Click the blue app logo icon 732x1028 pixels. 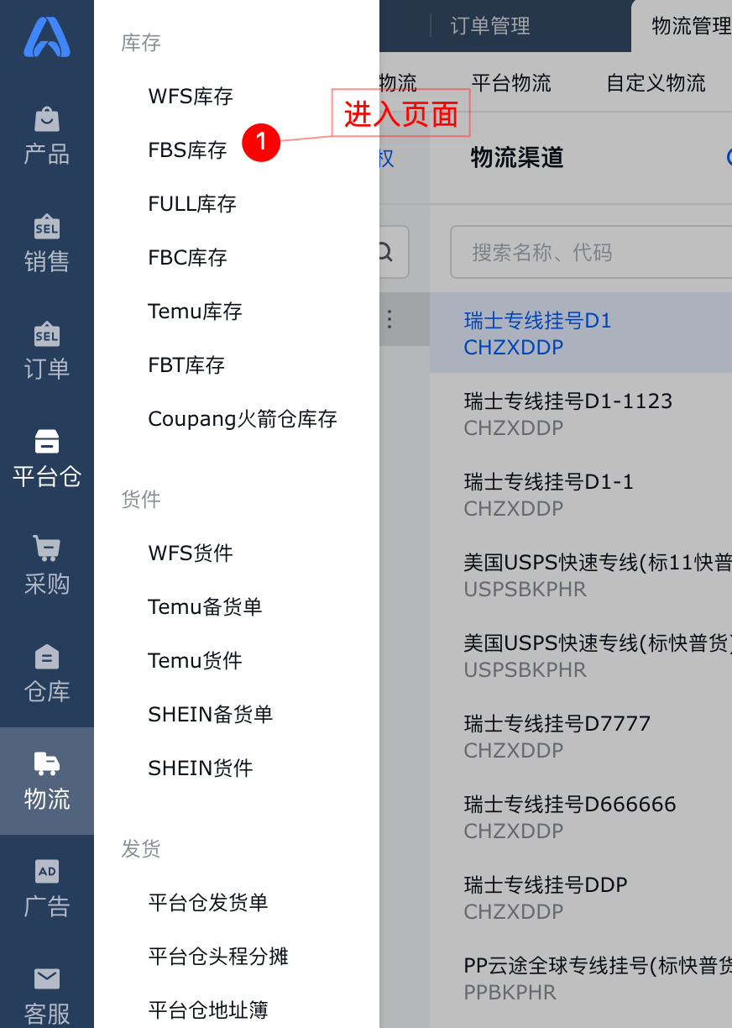coord(47,37)
